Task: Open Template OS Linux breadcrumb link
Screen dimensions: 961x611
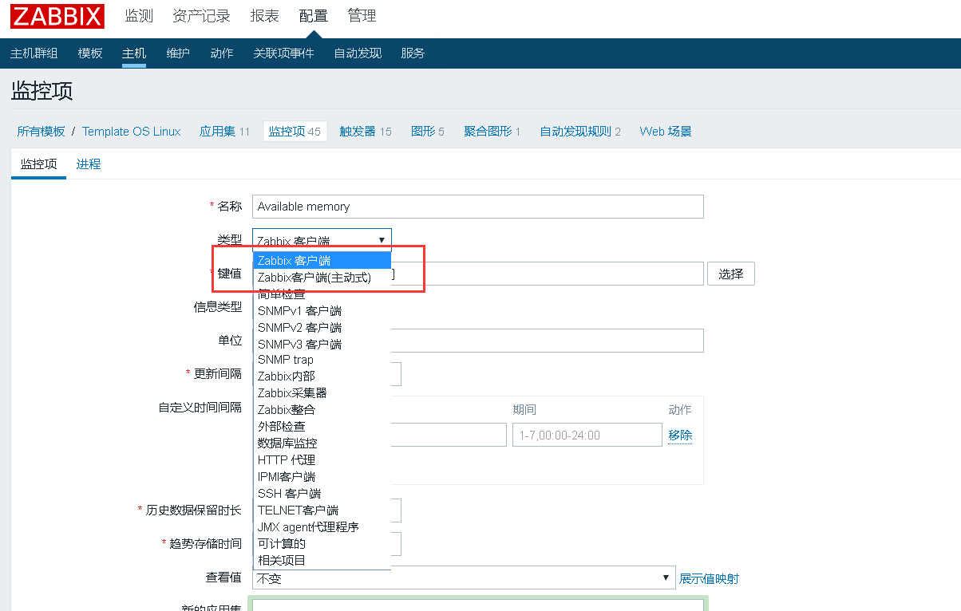Action: (132, 132)
